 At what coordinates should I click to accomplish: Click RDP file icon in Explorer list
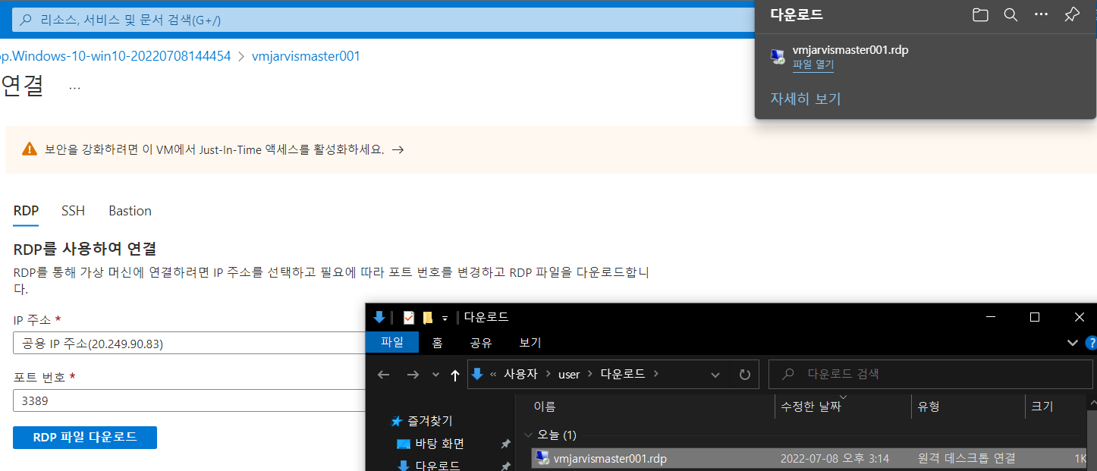pyautogui.click(x=542, y=457)
